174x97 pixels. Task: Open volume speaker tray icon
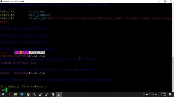(153, 94)
